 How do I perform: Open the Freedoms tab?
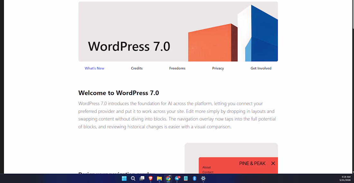[x=177, y=68]
